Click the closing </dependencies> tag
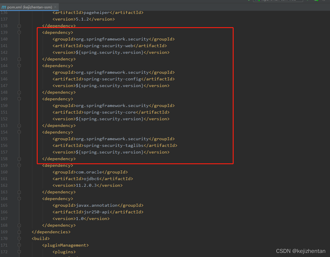The width and height of the screenshot is (330, 257). 51,232
